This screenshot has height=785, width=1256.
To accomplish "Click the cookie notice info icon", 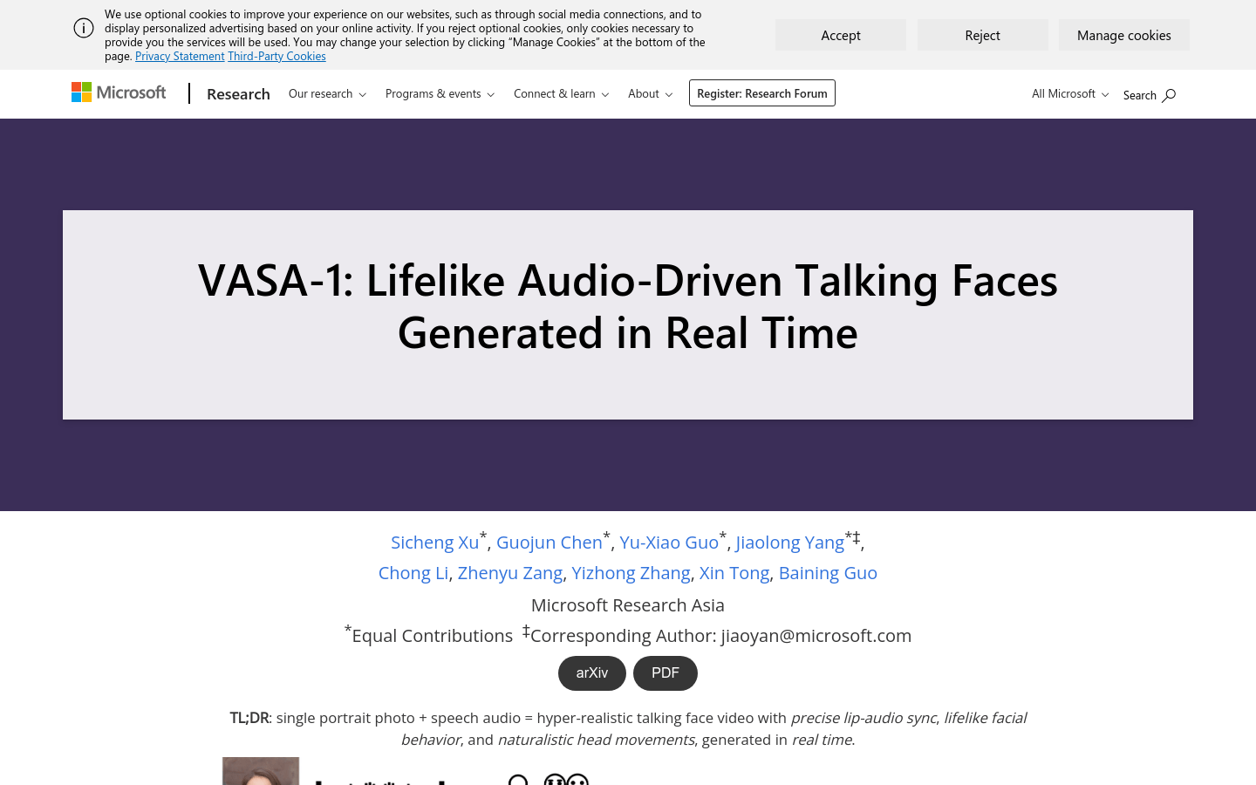I will tap(84, 28).
